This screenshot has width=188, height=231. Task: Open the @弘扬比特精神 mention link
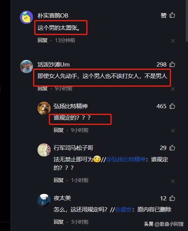126,159
